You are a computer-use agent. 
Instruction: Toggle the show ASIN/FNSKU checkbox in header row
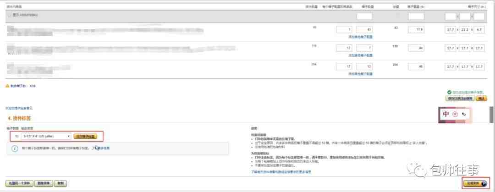tap(10, 15)
